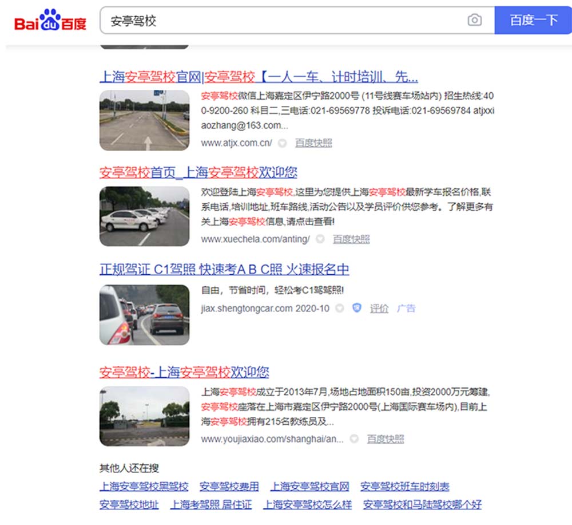Open 正规驾证 C1驾照 ad title
Image resolution: width=572 pixels, height=525 pixels.
tap(224, 270)
